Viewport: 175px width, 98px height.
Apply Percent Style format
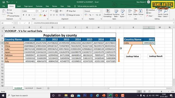90,15
